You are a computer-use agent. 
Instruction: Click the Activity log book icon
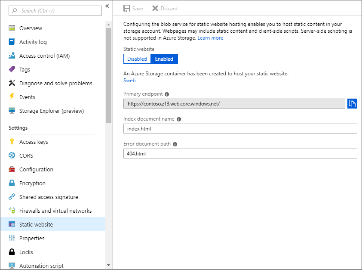pos(12,42)
